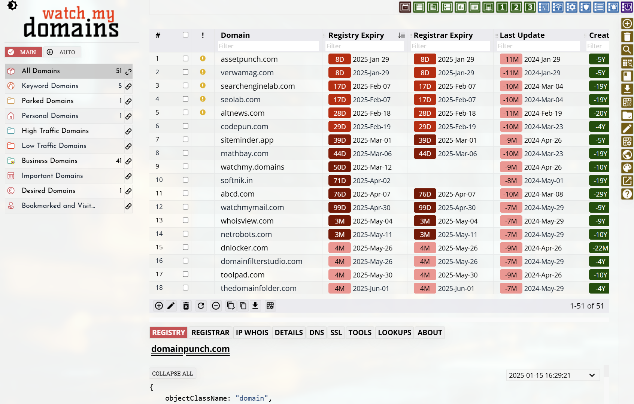Click the refresh icon below the domain table
The image size is (634, 404).
(x=201, y=306)
